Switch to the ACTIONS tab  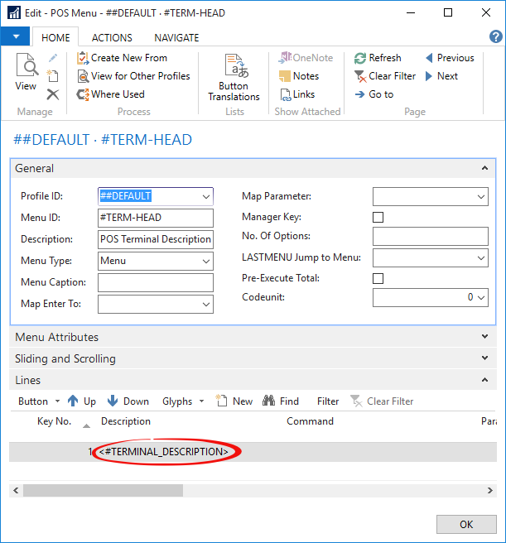point(112,37)
